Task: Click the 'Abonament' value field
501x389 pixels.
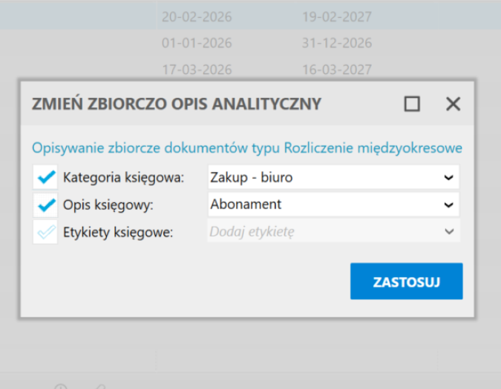Action: point(319,205)
